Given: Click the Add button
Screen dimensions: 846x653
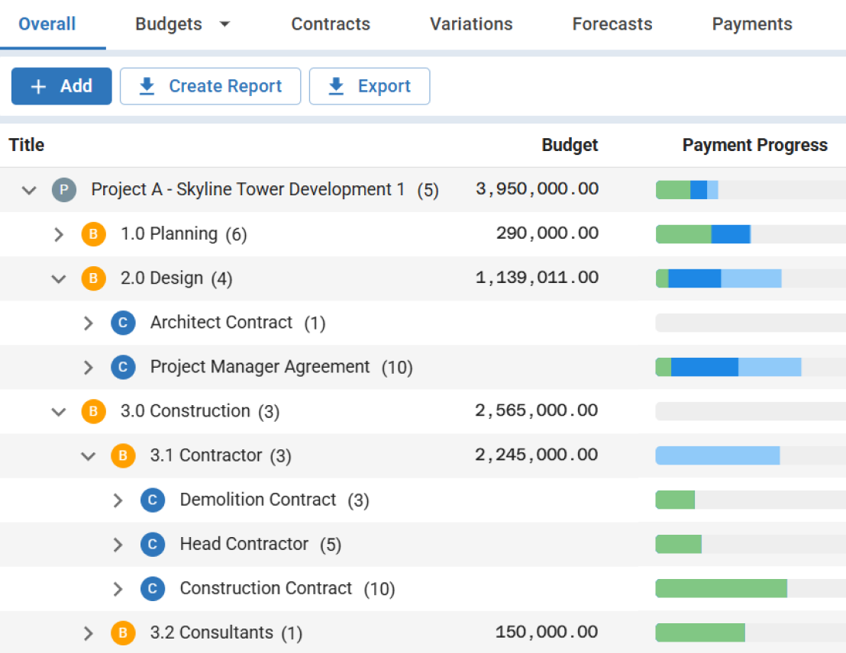Looking at the screenshot, I should [x=61, y=86].
